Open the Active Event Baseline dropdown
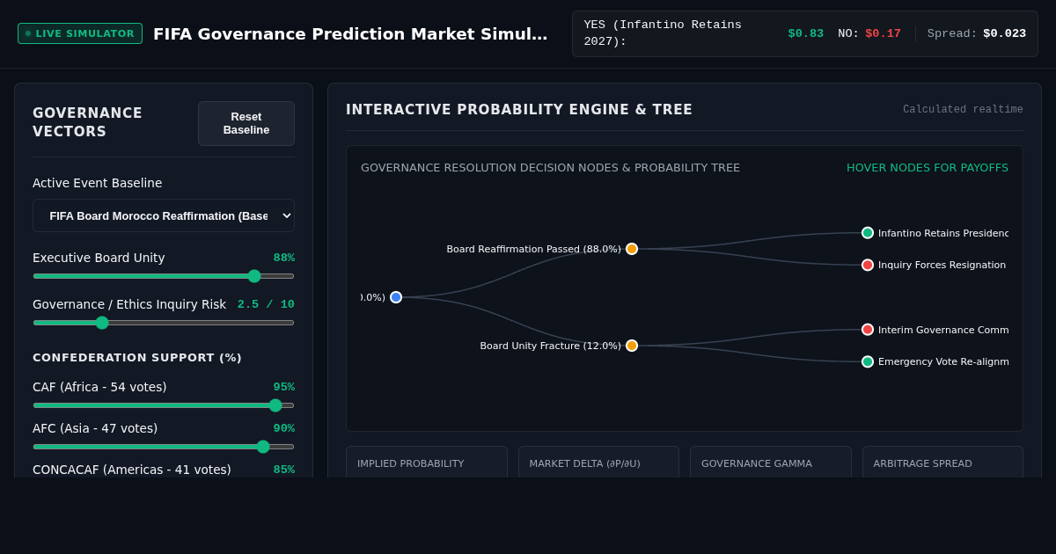Screen dimensions: 1056x554 164,215
